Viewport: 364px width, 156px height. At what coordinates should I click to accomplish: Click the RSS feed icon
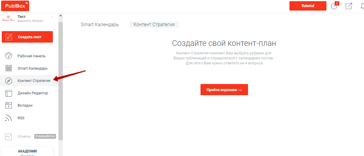pyautogui.click(x=9, y=118)
